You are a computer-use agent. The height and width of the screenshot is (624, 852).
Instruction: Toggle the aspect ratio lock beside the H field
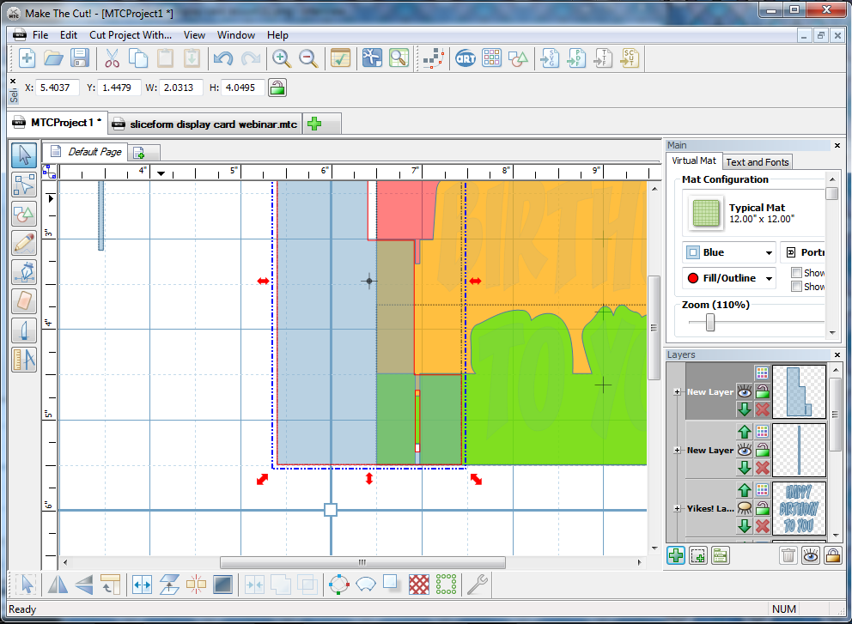[277, 88]
